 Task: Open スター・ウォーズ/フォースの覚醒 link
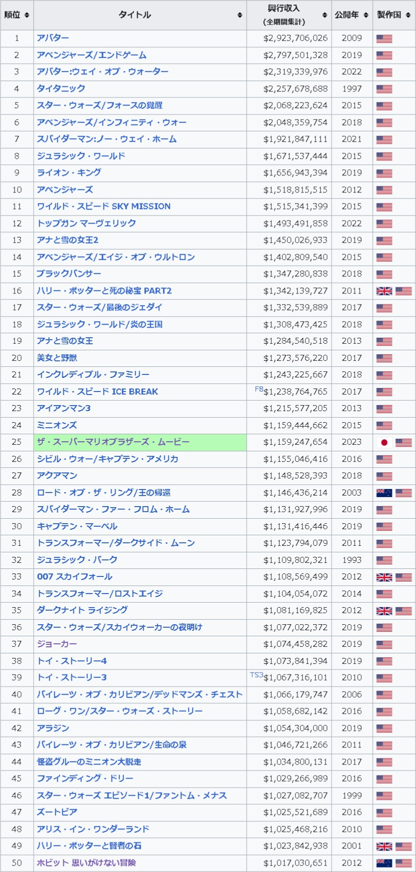(x=99, y=106)
